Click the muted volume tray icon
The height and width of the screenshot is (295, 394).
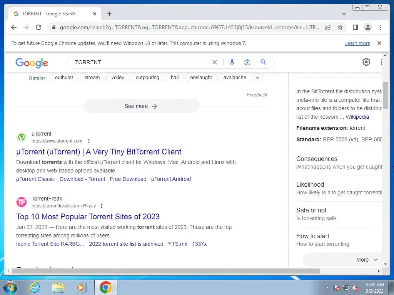355,288
